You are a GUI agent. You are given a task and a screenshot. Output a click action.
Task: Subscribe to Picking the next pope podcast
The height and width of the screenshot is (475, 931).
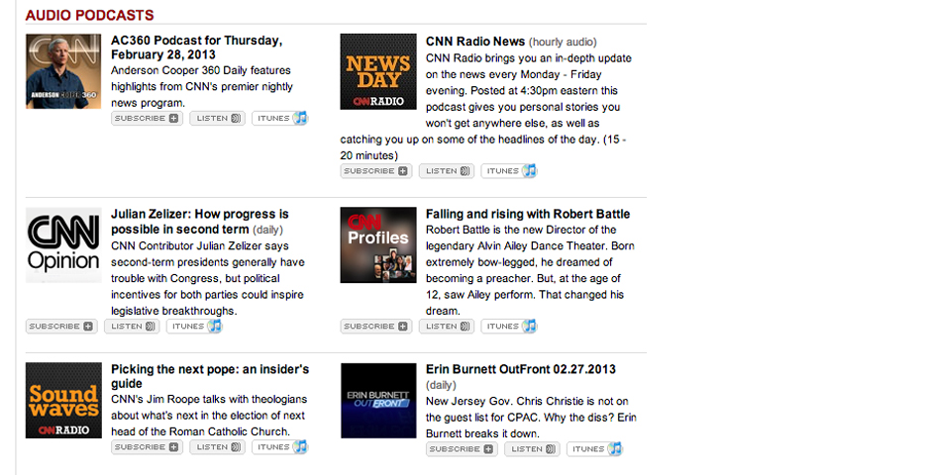click(147, 447)
